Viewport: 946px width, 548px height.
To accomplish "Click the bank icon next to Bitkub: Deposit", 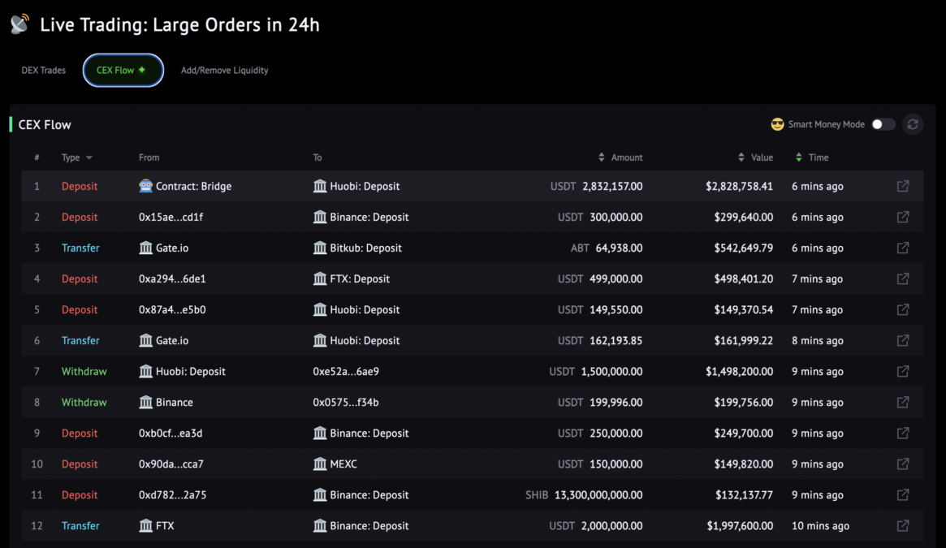I will click(x=320, y=248).
